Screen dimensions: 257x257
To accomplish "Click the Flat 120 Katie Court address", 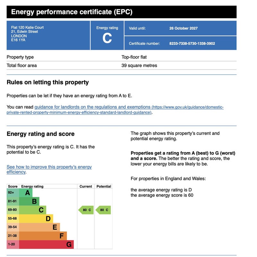I will tap(27, 27).
